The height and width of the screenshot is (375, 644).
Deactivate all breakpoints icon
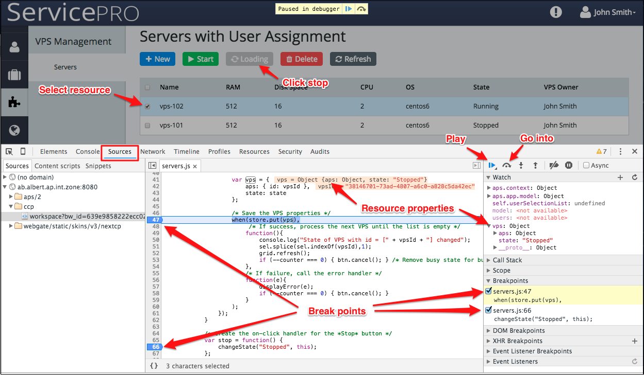pyautogui.click(x=554, y=166)
